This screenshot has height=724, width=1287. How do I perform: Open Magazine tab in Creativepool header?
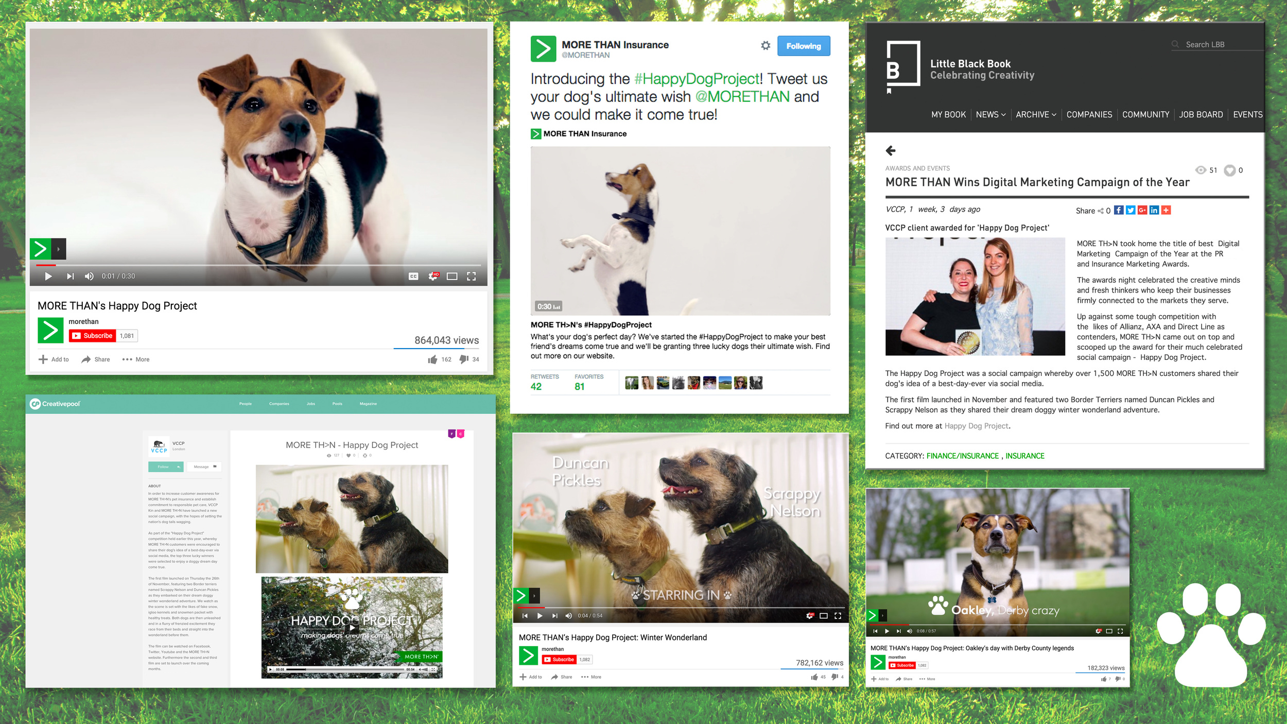(x=368, y=404)
